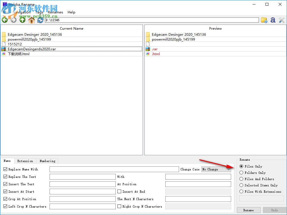Viewport: 287px width, 215px height.
Task: Click the Undo button
Action: [275, 210]
